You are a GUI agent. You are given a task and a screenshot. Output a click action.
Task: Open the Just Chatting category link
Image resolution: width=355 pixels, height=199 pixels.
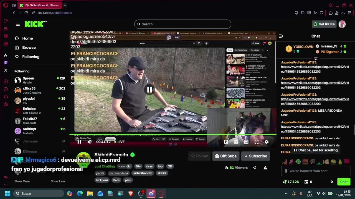coord(105,166)
